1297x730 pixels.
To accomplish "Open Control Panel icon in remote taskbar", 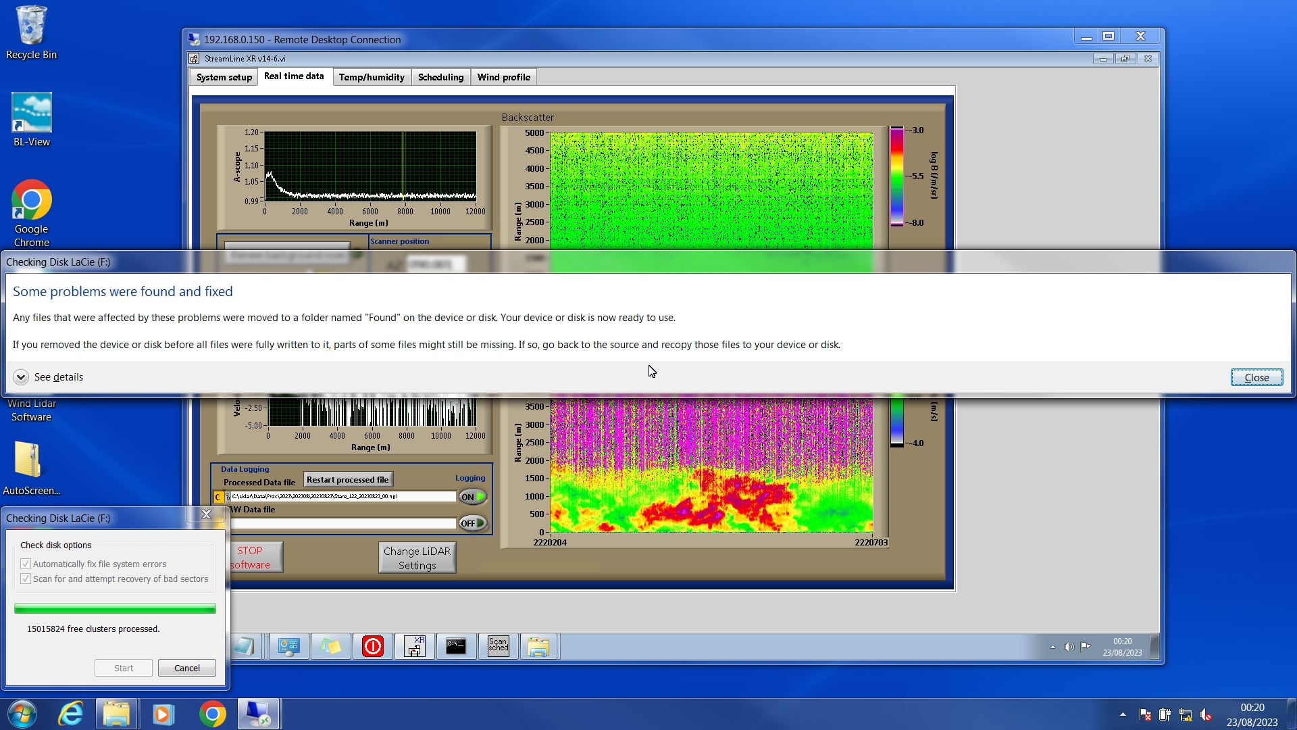I will tap(288, 646).
